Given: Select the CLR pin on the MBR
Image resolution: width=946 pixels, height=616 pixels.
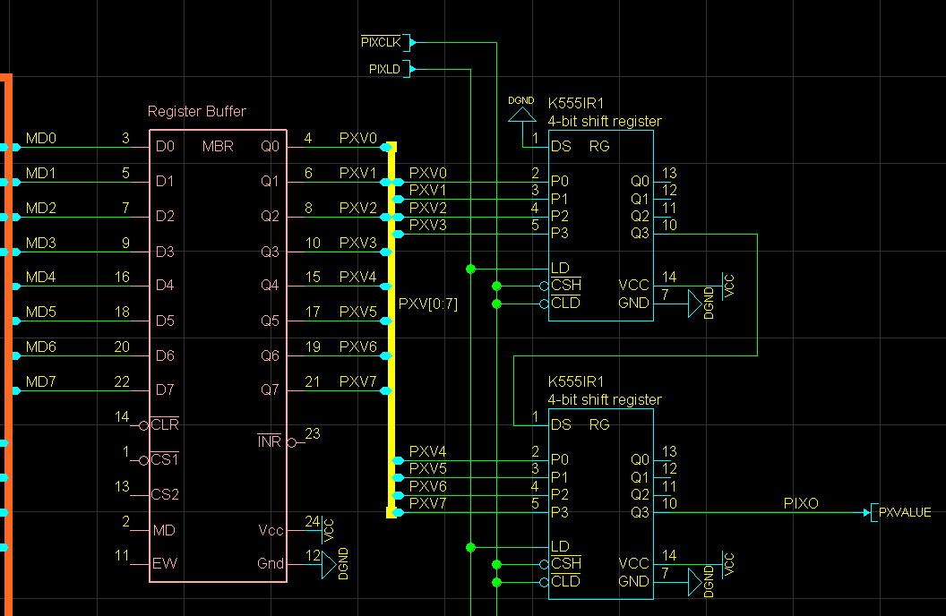Looking at the screenshot, I should pyautogui.click(x=165, y=424).
